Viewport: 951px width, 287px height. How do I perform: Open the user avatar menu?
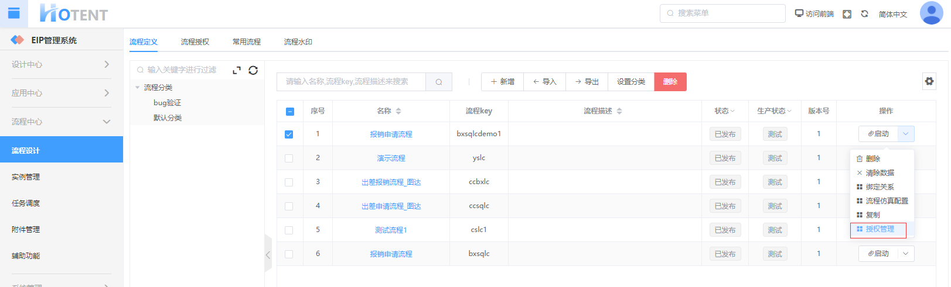pyautogui.click(x=931, y=13)
